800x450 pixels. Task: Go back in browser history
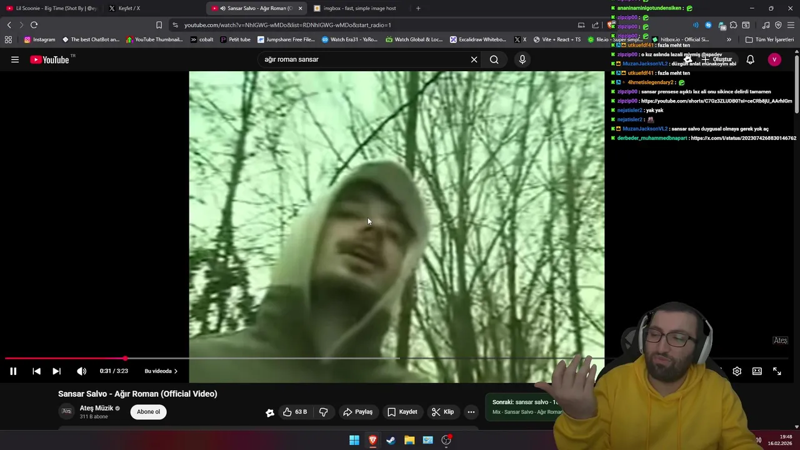pos(9,25)
